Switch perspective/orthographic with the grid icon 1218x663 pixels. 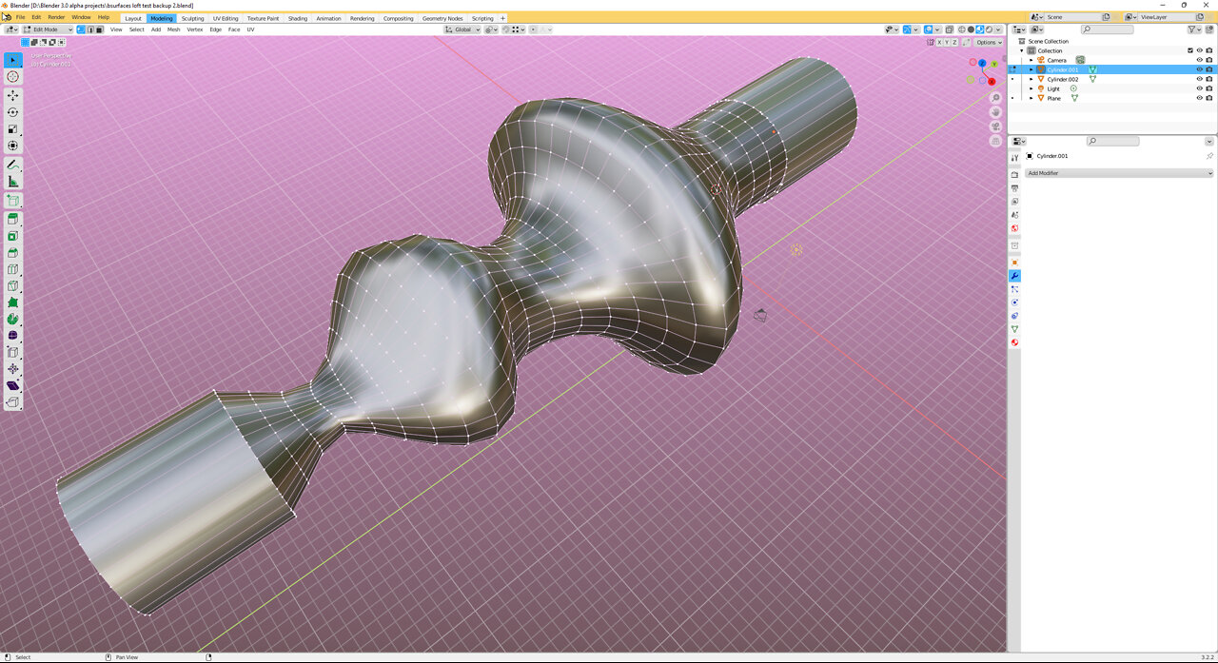point(995,141)
